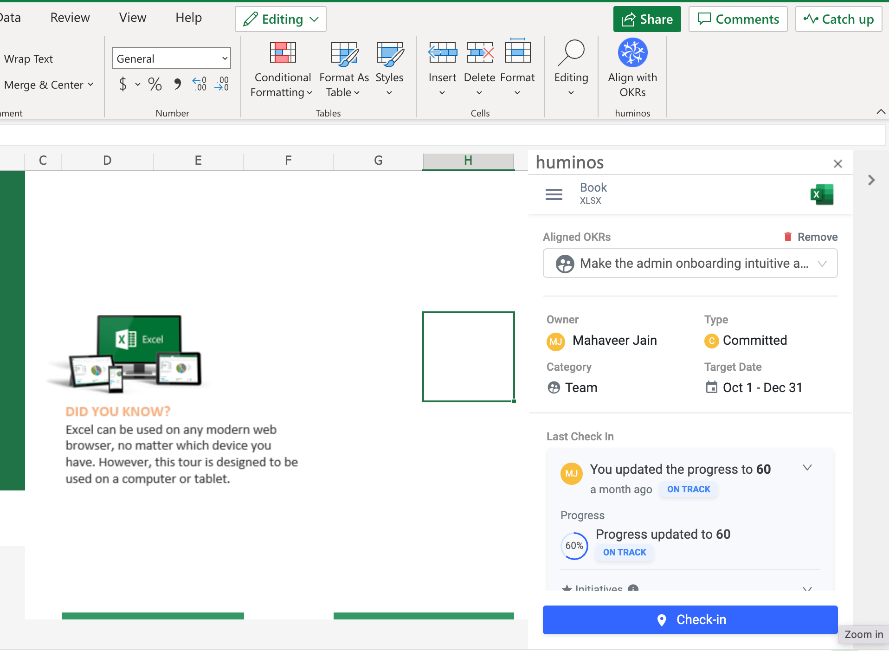This screenshot has height=651, width=889.
Task: Open Aligned OKRs selection dropdown
Action: coord(690,263)
